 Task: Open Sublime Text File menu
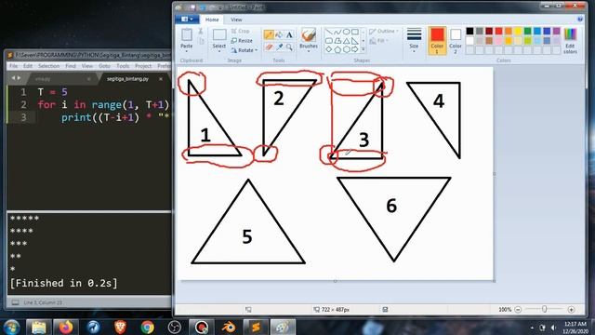pyautogui.click(x=13, y=66)
